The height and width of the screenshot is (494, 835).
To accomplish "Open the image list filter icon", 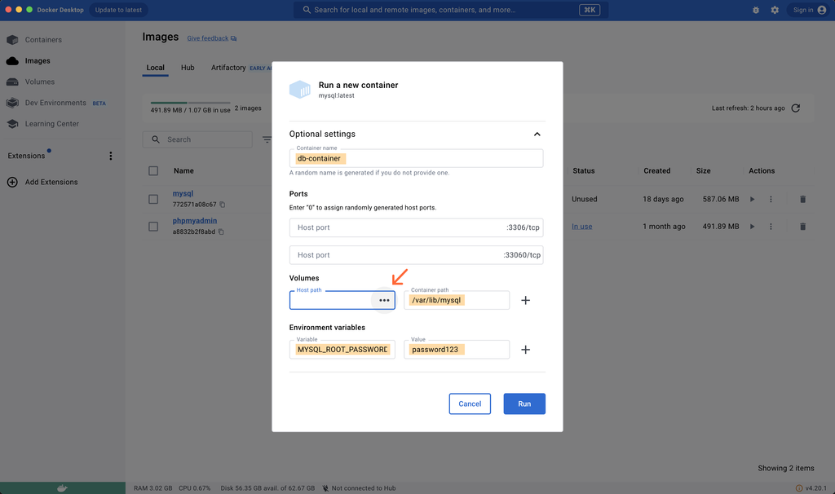I will 267,139.
